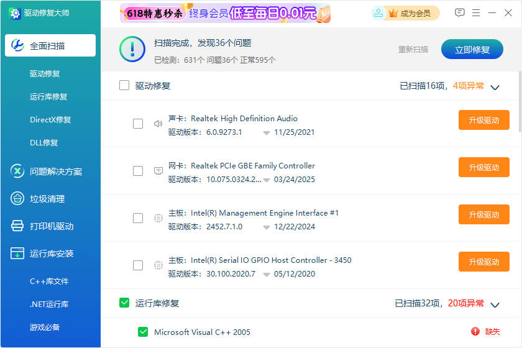Go to 运行库安装 page
Viewport: 522px width, 348px height.
[x=50, y=253]
